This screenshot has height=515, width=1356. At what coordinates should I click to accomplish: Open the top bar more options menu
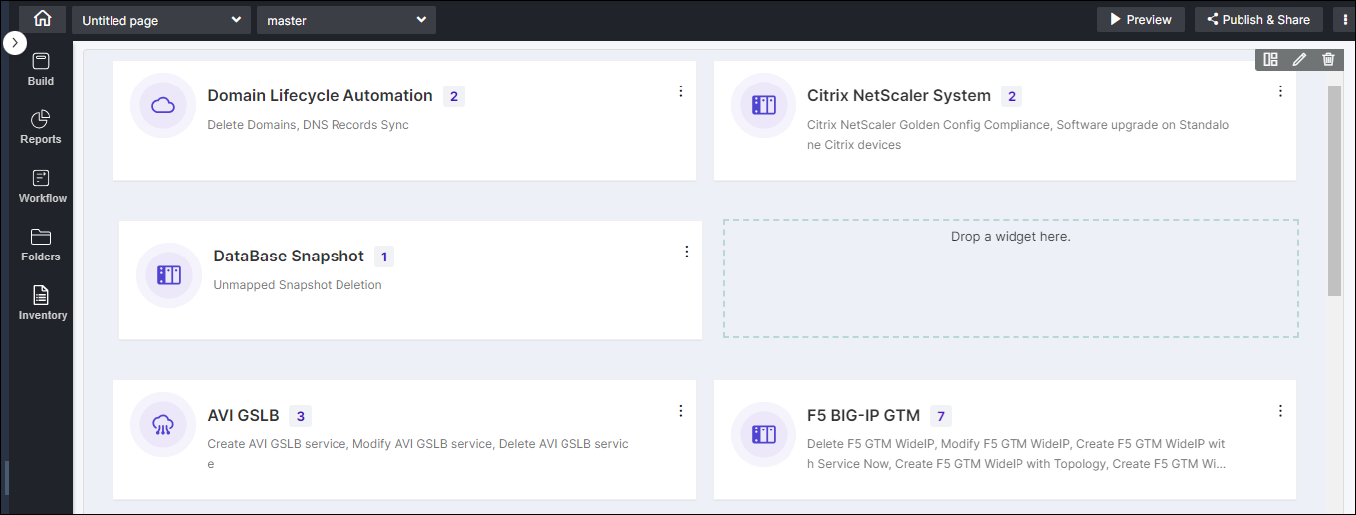tap(1346, 19)
